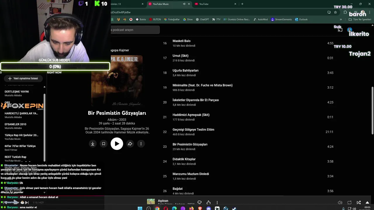Open the StreamElements bookmark
The width and height of the screenshot is (374, 210).
281,20
